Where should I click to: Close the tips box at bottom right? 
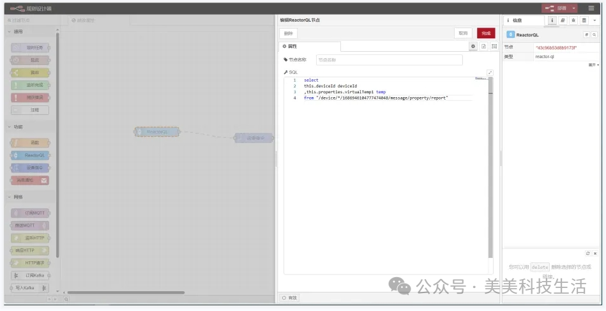pos(595,254)
